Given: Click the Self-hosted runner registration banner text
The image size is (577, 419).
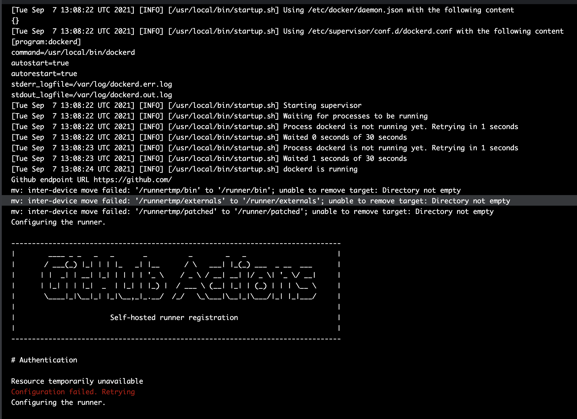Looking at the screenshot, I should pyautogui.click(x=174, y=317).
